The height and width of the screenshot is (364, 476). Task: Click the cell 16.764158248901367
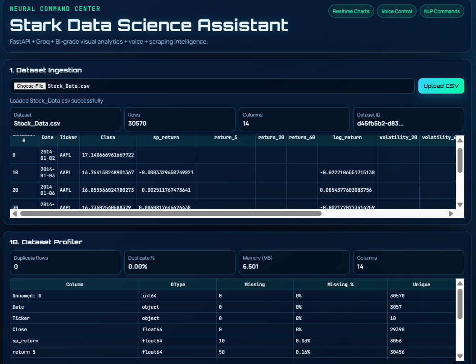(108, 173)
